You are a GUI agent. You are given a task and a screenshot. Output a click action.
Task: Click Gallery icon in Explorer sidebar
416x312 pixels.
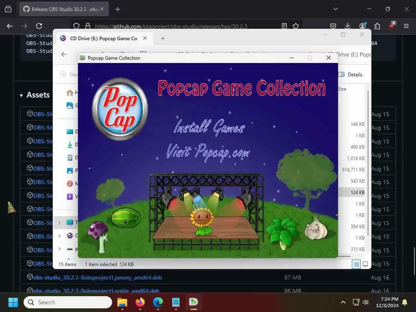click(70, 105)
